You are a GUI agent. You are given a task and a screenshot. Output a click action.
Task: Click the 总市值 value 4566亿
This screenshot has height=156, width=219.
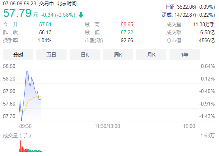[x=207, y=40]
